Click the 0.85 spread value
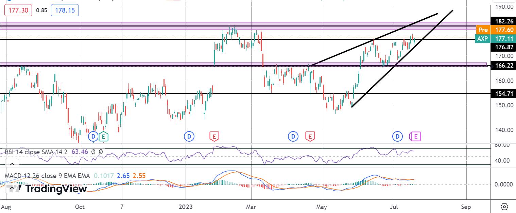This screenshot has width=516, height=213. click(x=41, y=10)
